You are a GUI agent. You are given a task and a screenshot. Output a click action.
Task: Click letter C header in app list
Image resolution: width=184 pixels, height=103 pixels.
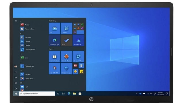(21, 33)
